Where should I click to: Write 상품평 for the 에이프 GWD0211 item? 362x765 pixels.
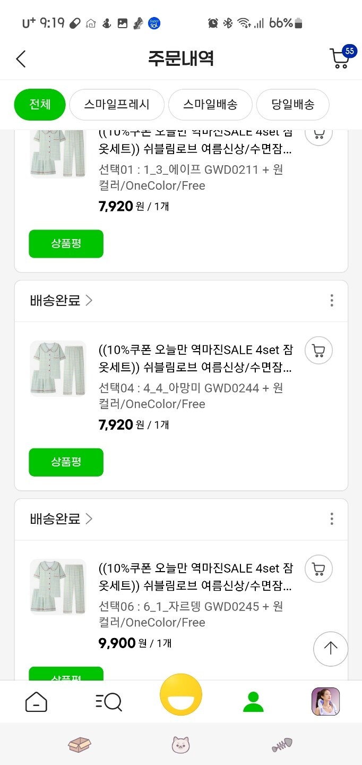tap(66, 244)
